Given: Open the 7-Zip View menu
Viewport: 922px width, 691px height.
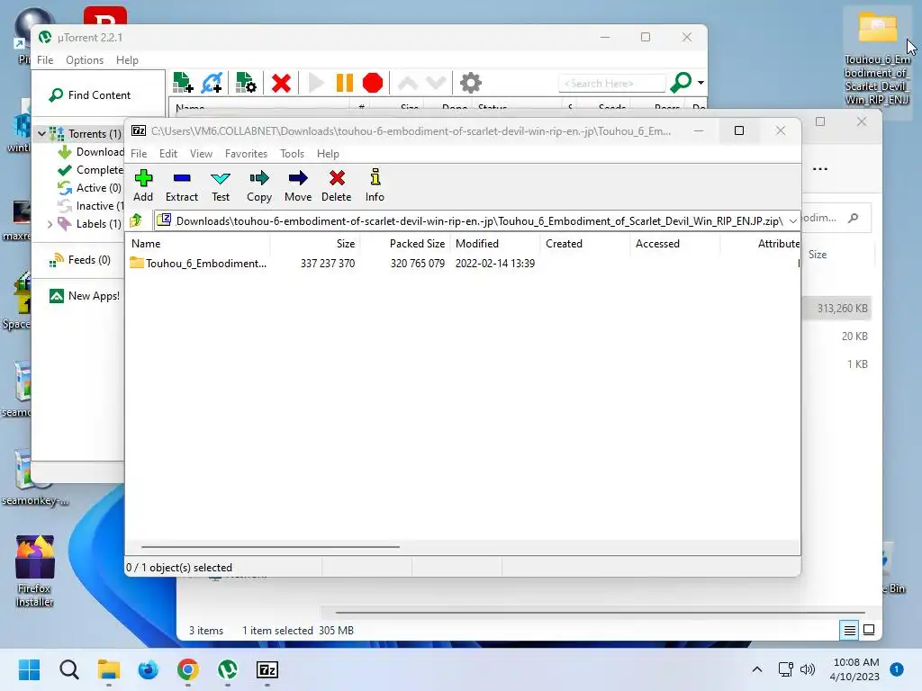Looking at the screenshot, I should [x=201, y=153].
